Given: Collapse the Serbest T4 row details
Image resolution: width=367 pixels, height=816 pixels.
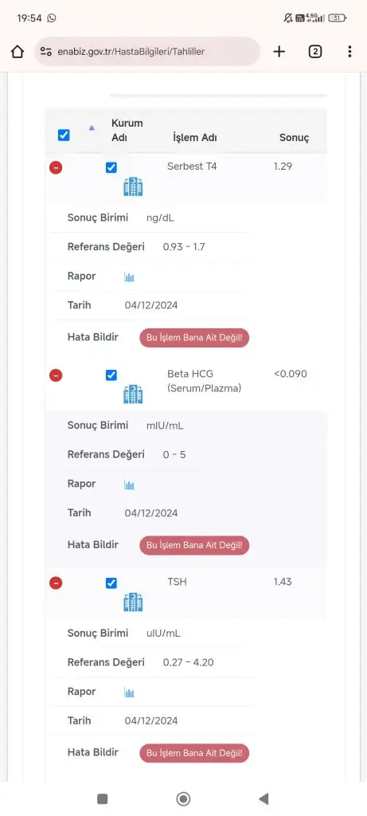Looking at the screenshot, I should [56, 167].
